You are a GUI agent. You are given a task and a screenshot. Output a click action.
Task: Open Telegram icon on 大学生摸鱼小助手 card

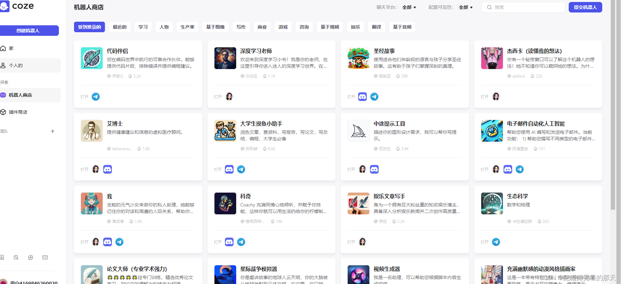click(241, 169)
